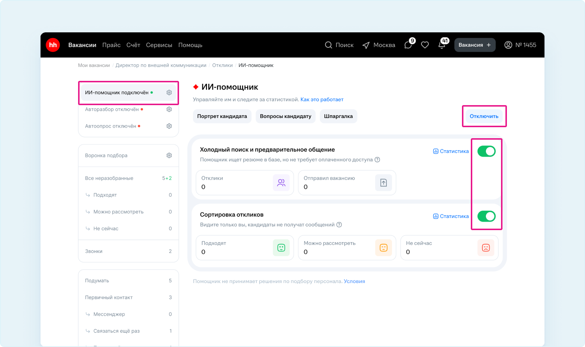The width and height of the screenshot is (585, 347).
Task: Open settings gear next to Авторазбор отключён
Action: click(x=169, y=109)
